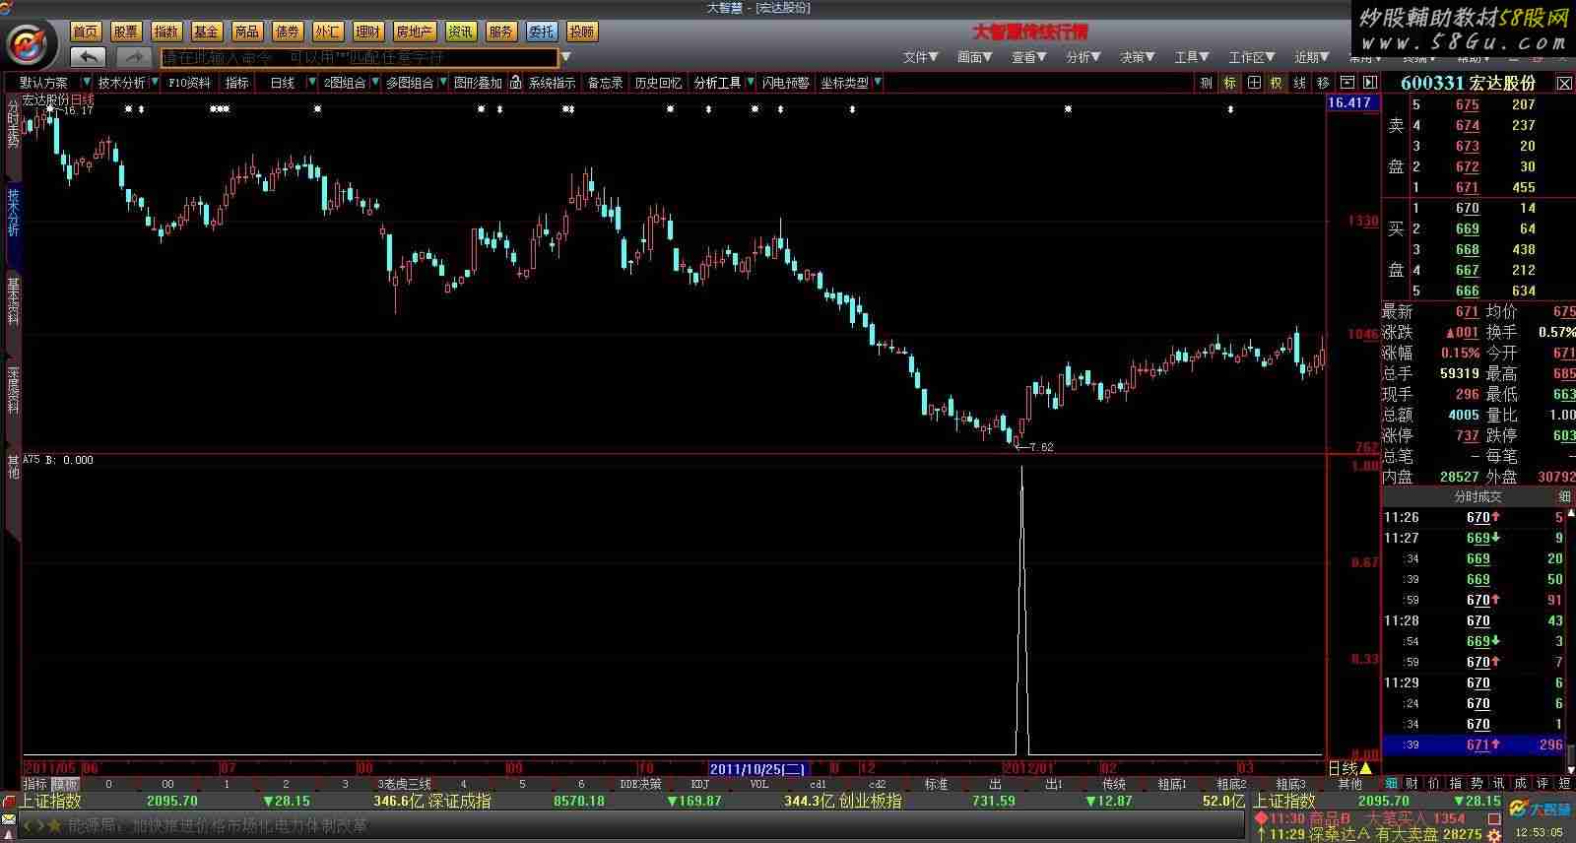Activate the 测 measure tool icon
The image size is (1576, 843).
point(1206,83)
